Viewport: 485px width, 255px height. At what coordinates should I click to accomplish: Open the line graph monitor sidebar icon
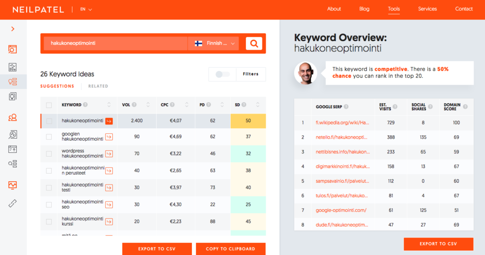point(12,185)
